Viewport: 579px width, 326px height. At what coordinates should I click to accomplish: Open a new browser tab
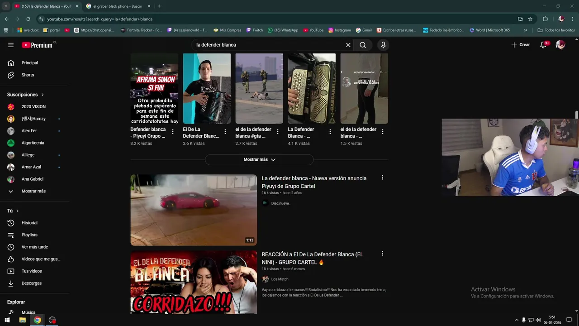pyautogui.click(x=160, y=6)
